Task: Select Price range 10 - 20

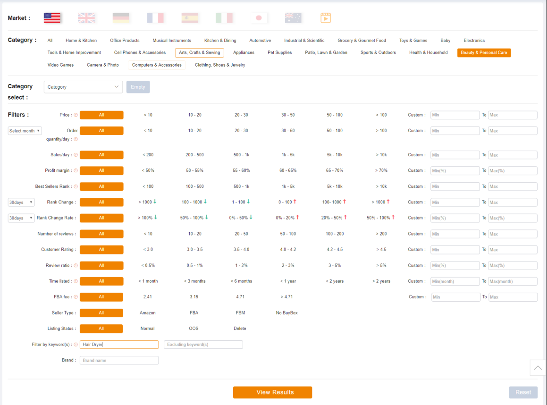Action: [x=194, y=115]
